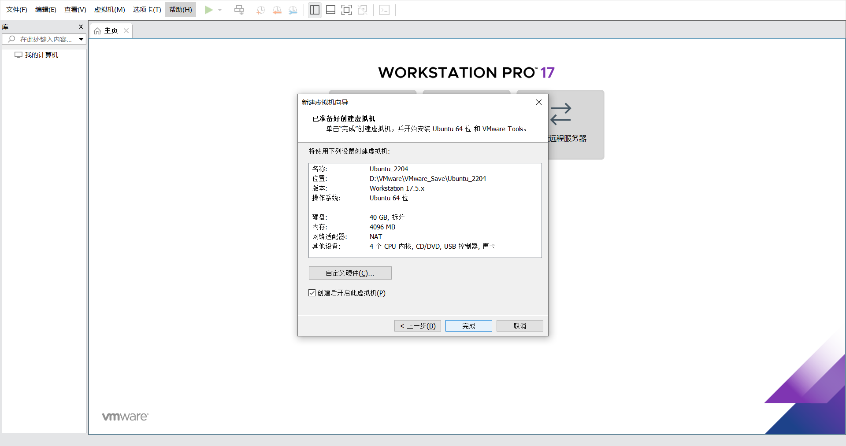Open the 帮助(H) menu

click(181, 10)
